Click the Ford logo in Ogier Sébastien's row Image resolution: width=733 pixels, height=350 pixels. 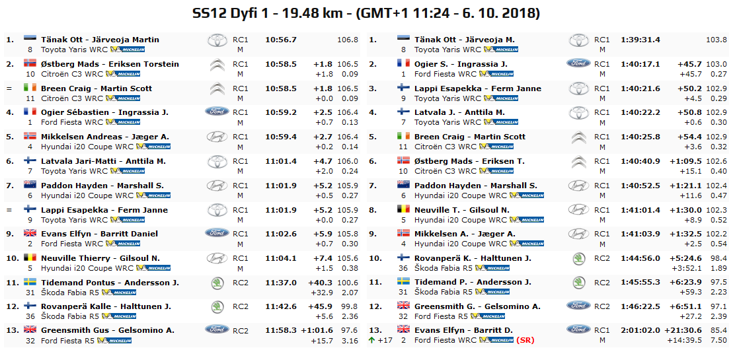217,112
